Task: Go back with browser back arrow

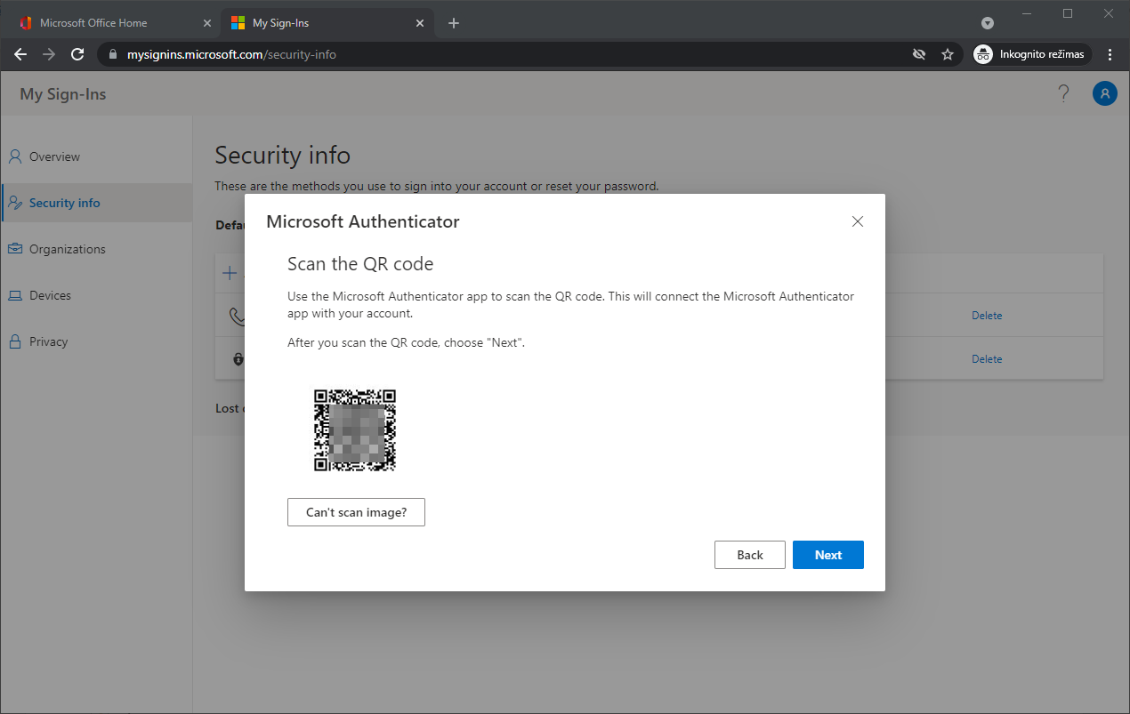Action: click(x=20, y=54)
